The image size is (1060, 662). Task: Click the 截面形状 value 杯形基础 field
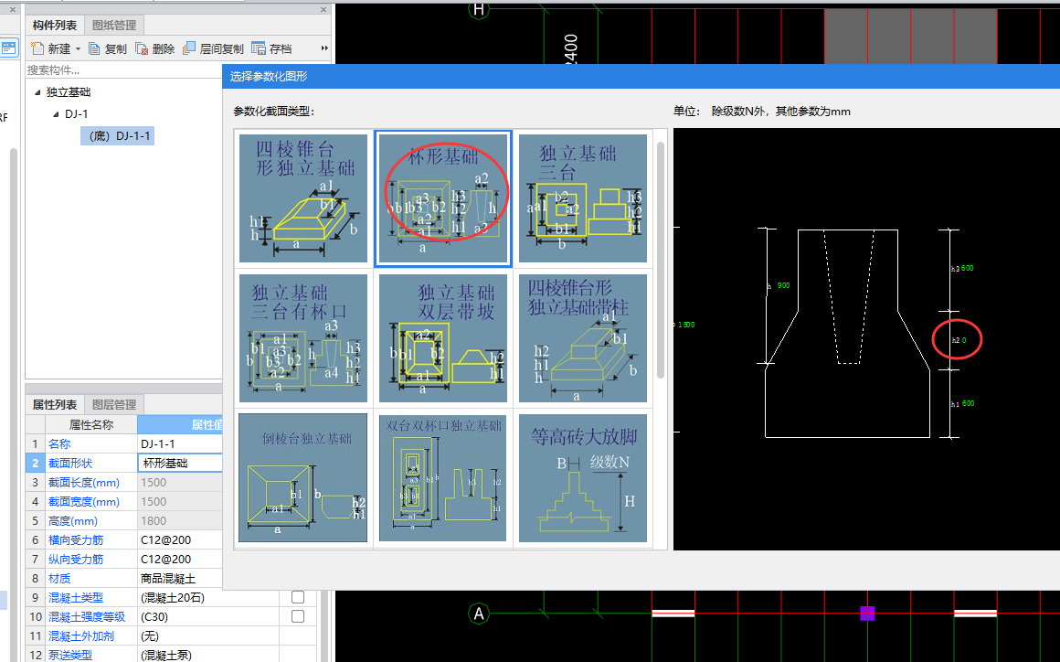click(x=181, y=464)
